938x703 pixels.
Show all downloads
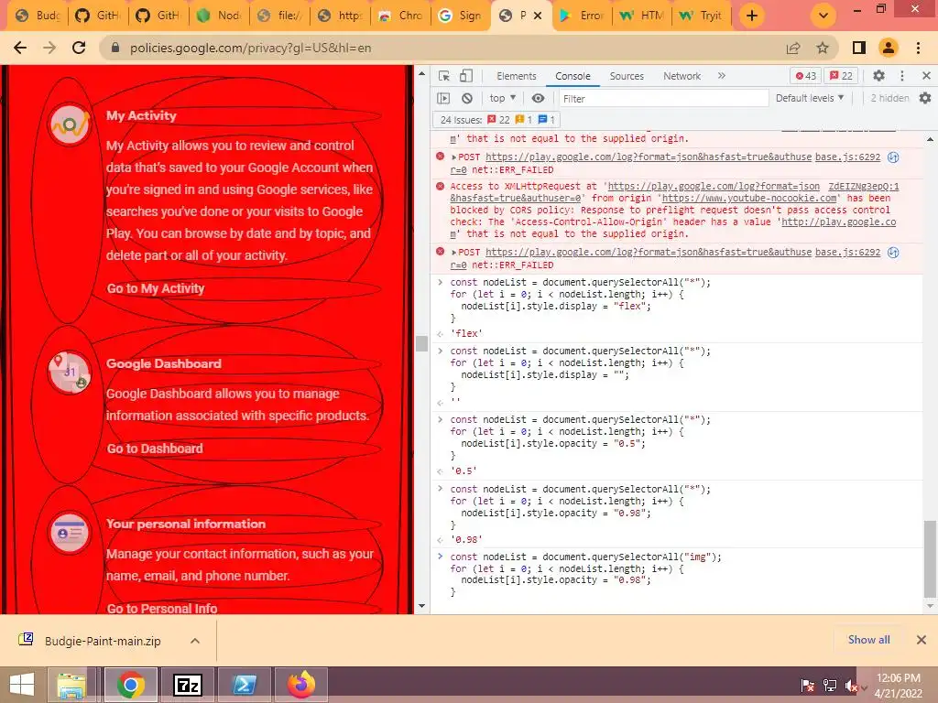[x=868, y=640]
